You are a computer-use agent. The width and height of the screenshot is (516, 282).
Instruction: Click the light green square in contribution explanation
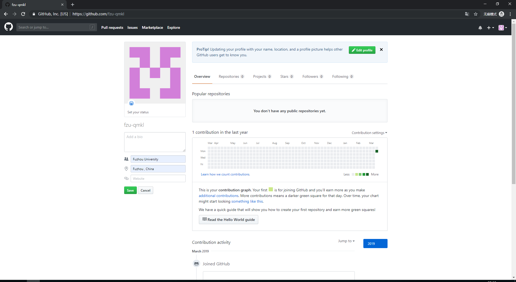click(x=271, y=189)
